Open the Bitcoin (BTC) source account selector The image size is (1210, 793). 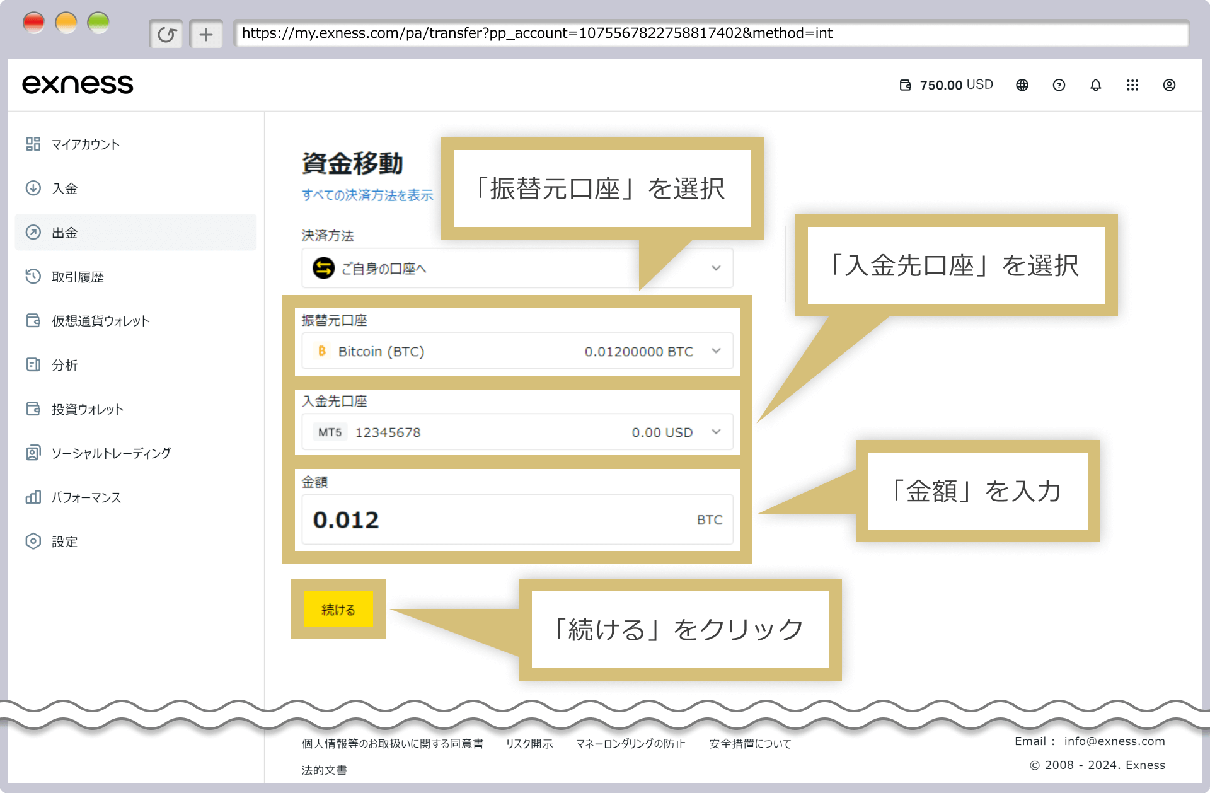click(x=517, y=350)
